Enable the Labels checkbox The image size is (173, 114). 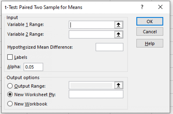[x=10, y=57]
